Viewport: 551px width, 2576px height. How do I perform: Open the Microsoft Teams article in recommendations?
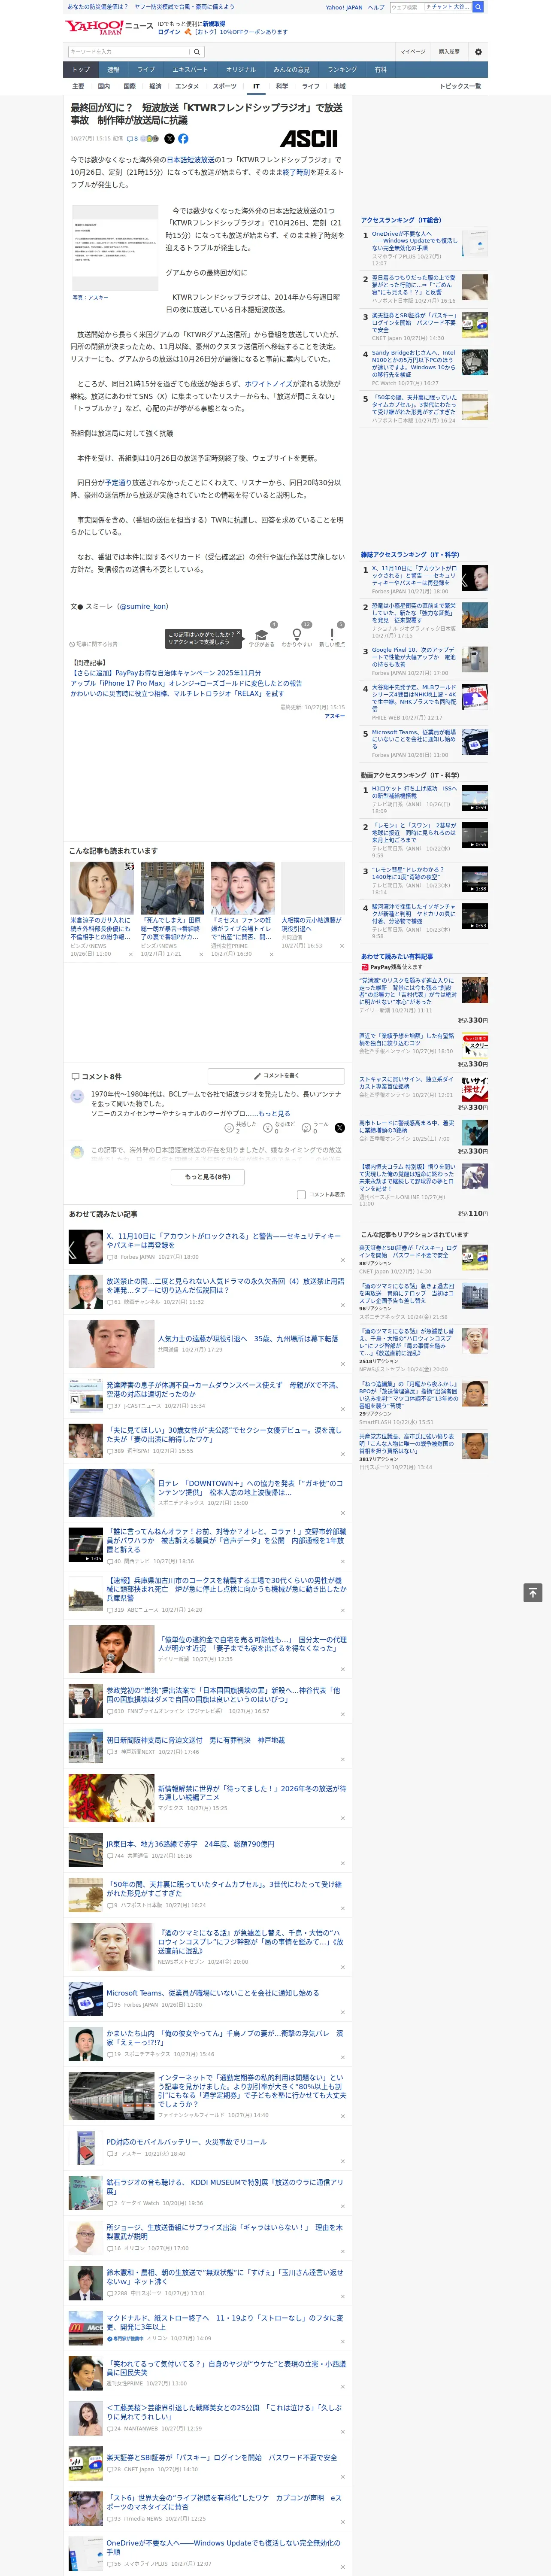coord(213,1993)
